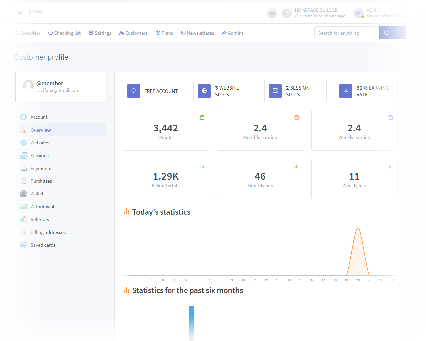The image size is (426, 341).
Task: Go to the Overview top nav tab
Action: [x=28, y=33]
